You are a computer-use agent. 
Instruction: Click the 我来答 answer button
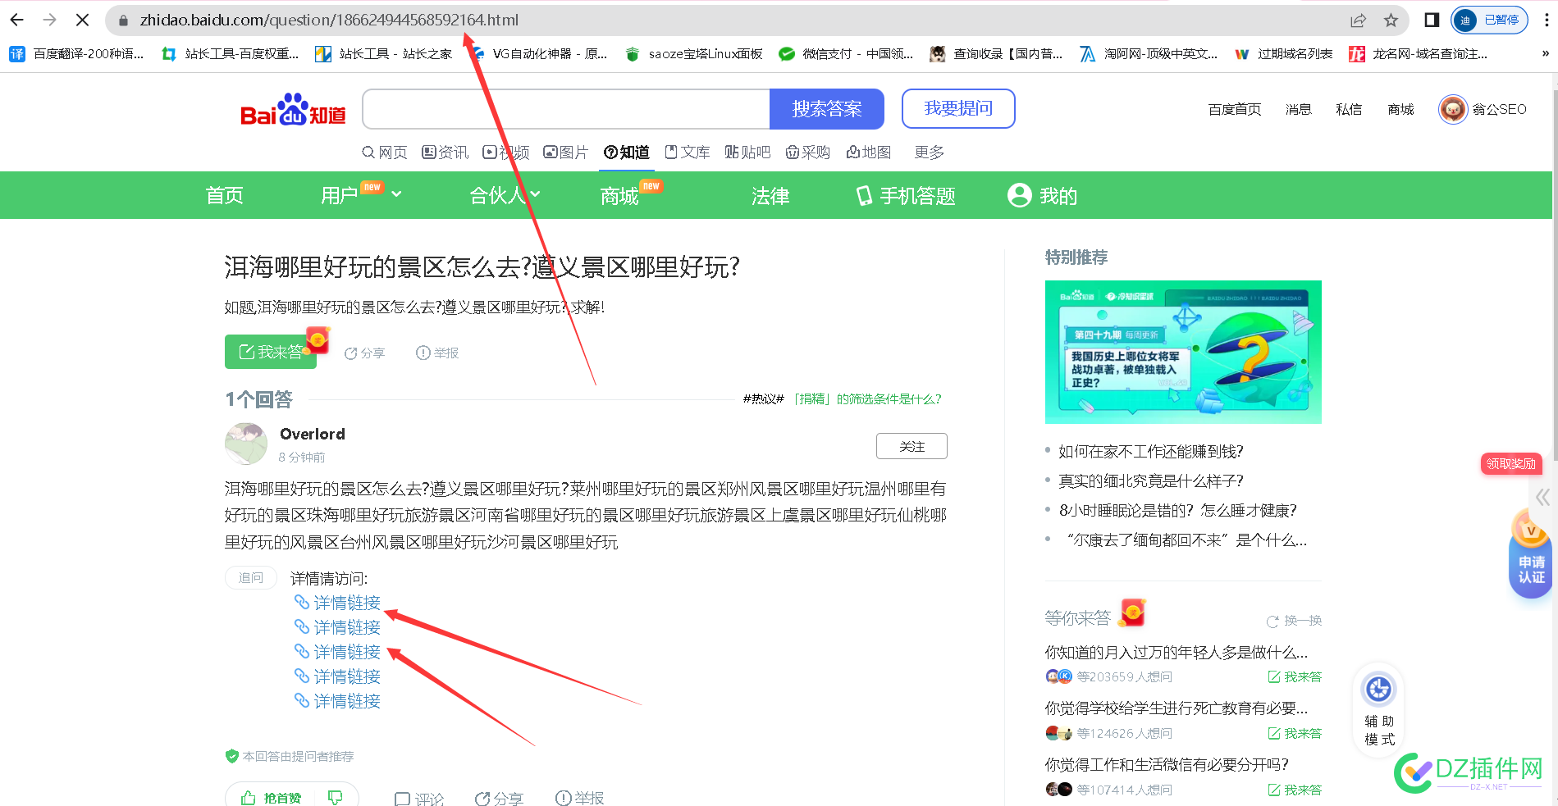point(271,352)
